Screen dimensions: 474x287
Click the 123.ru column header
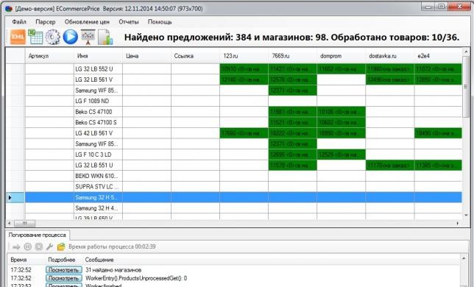coord(244,56)
